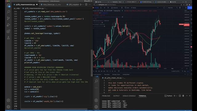Maximize TradingView bottom panel
The image size is (197, 111).
(188, 75)
